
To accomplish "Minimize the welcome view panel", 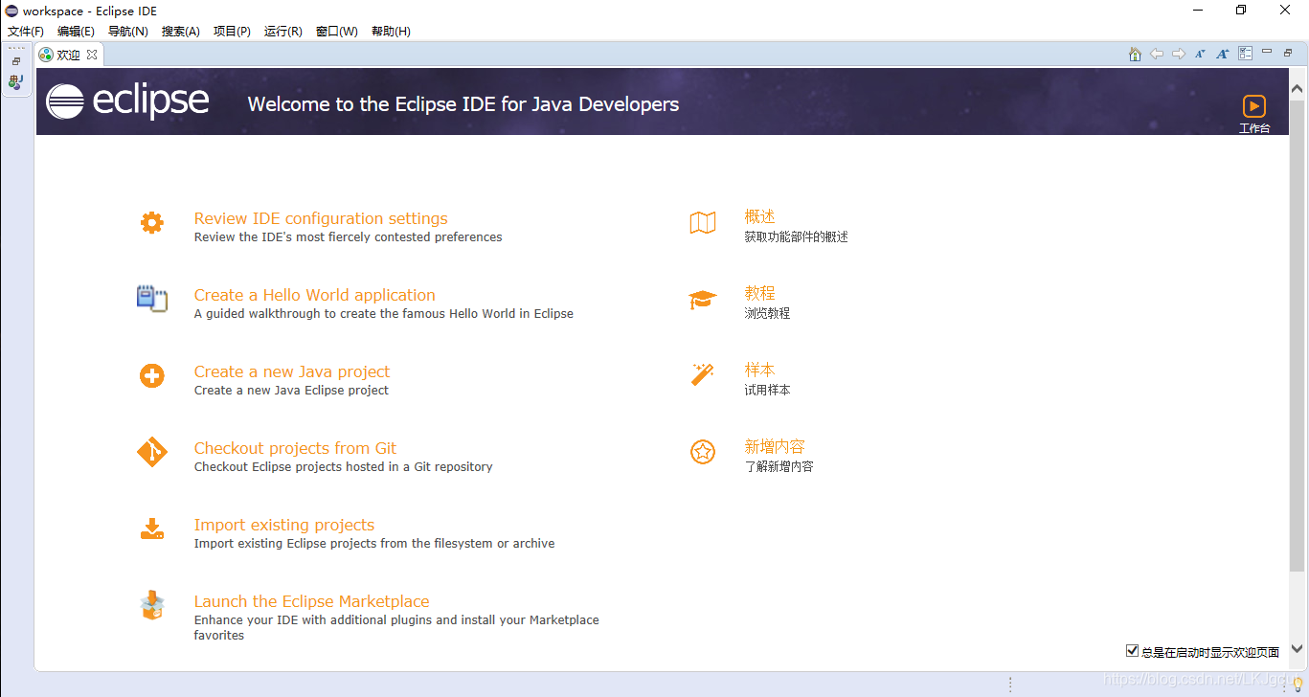I will (x=1267, y=52).
